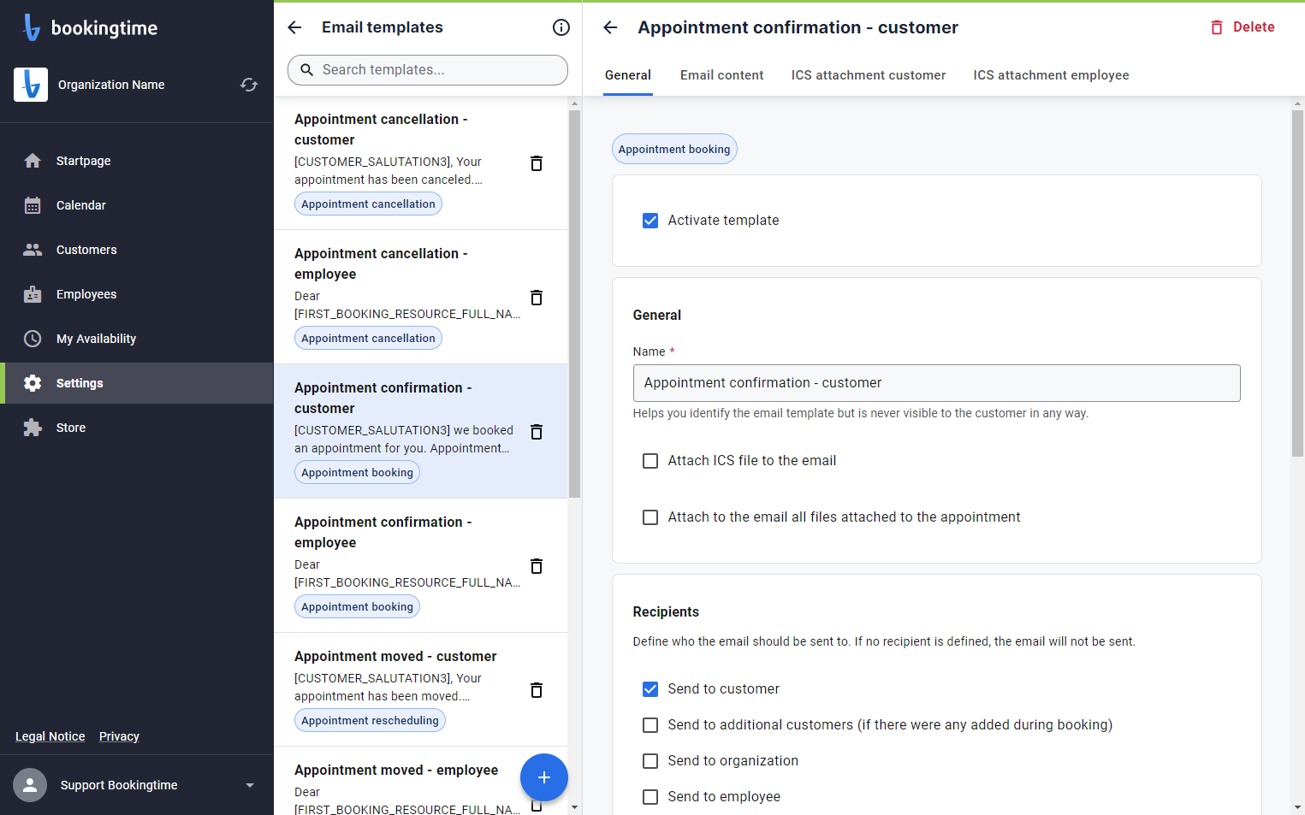Click the Search templates input field

(x=428, y=70)
